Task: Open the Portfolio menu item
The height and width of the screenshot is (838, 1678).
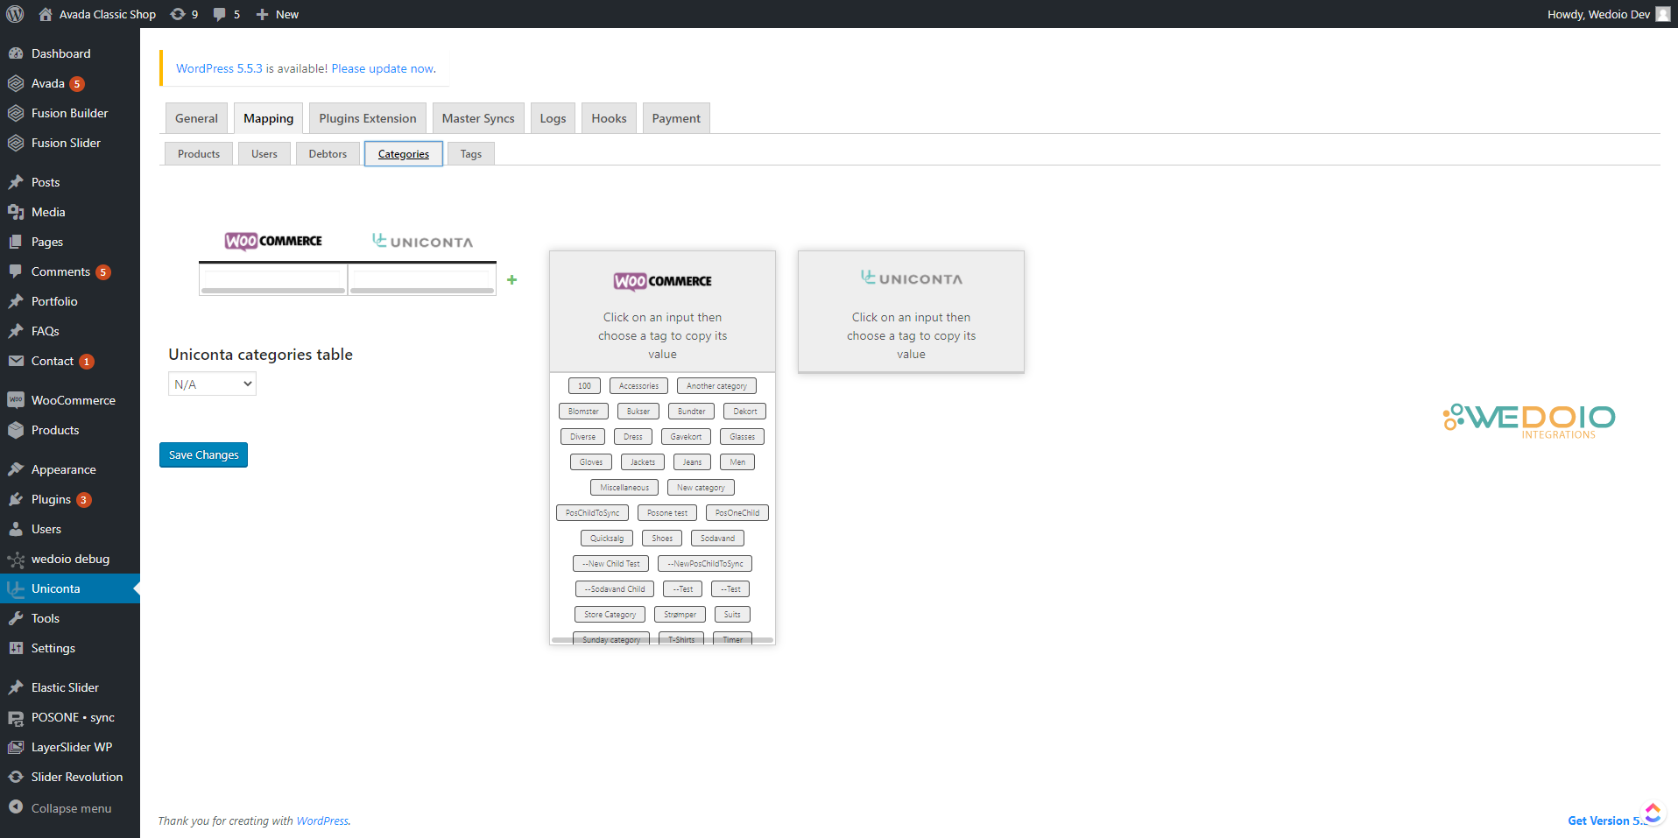Action: tap(70, 301)
